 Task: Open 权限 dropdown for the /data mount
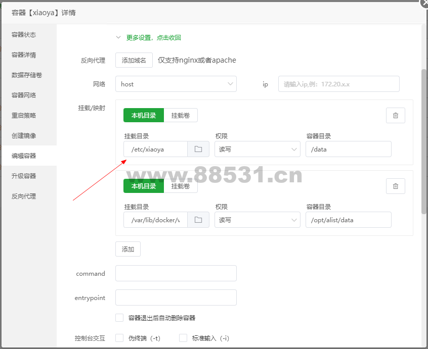pyautogui.click(x=258, y=149)
